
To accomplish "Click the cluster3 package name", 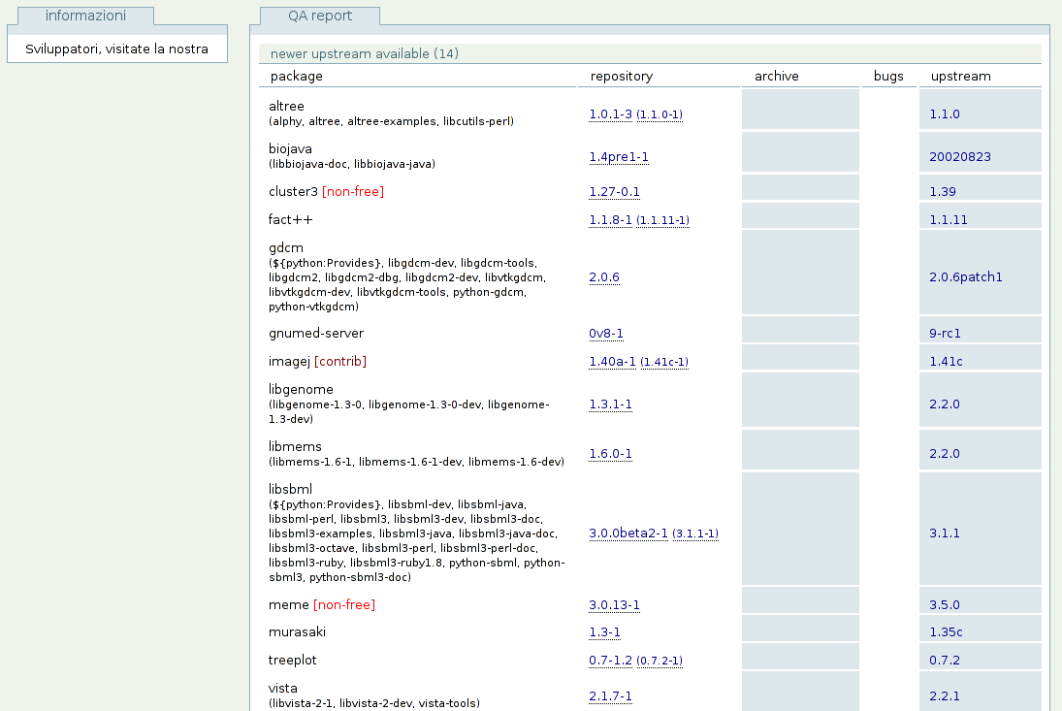I will 293,192.
